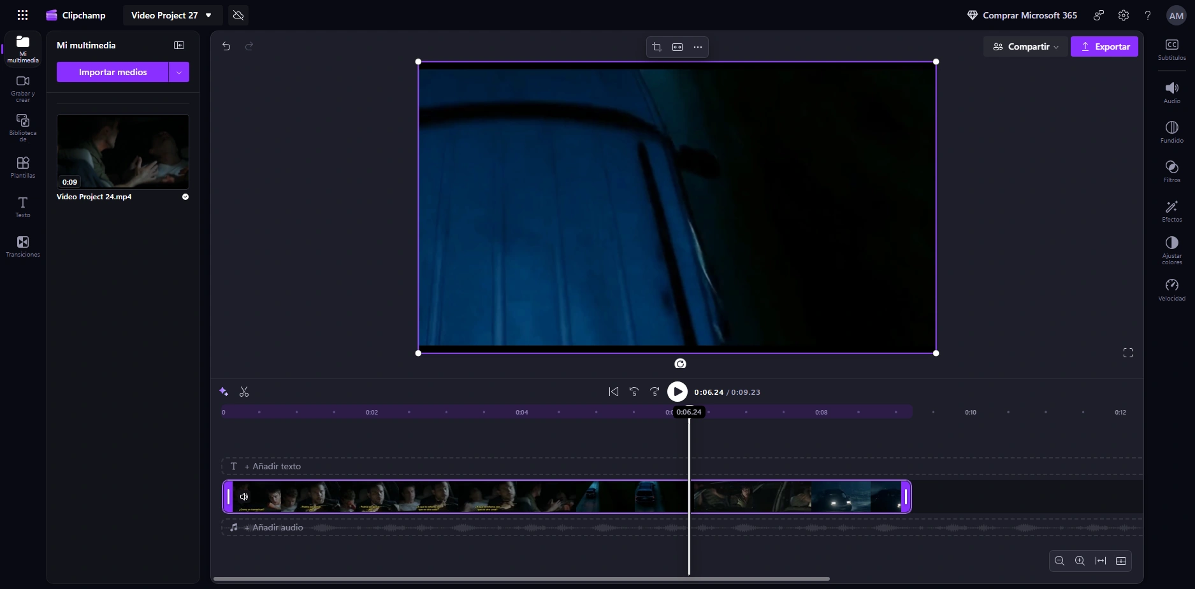
Task: Click the rotate handle below the preview
Action: 680,364
